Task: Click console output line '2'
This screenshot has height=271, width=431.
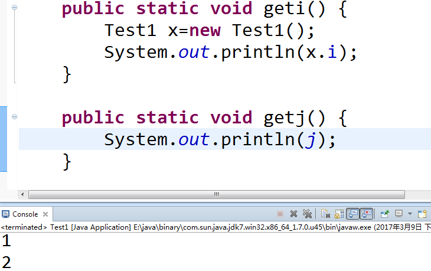Action: coord(6,262)
